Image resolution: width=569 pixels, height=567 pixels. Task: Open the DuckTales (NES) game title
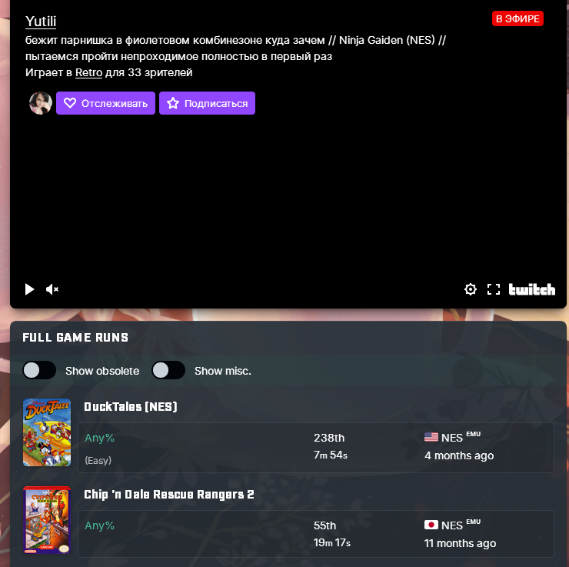131,406
